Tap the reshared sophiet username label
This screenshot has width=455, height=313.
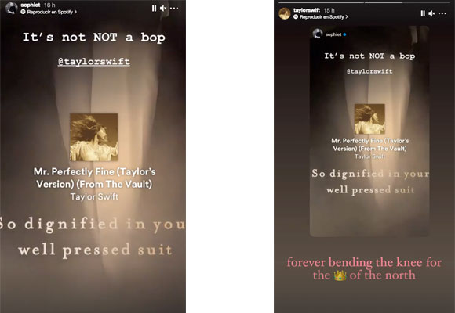[333, 34]
